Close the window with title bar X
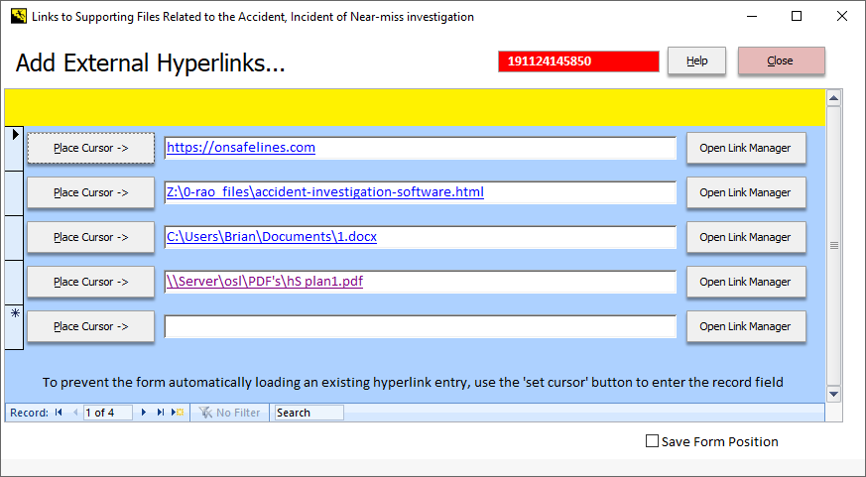Screen dimensions: 866x477 click(842, 16)
